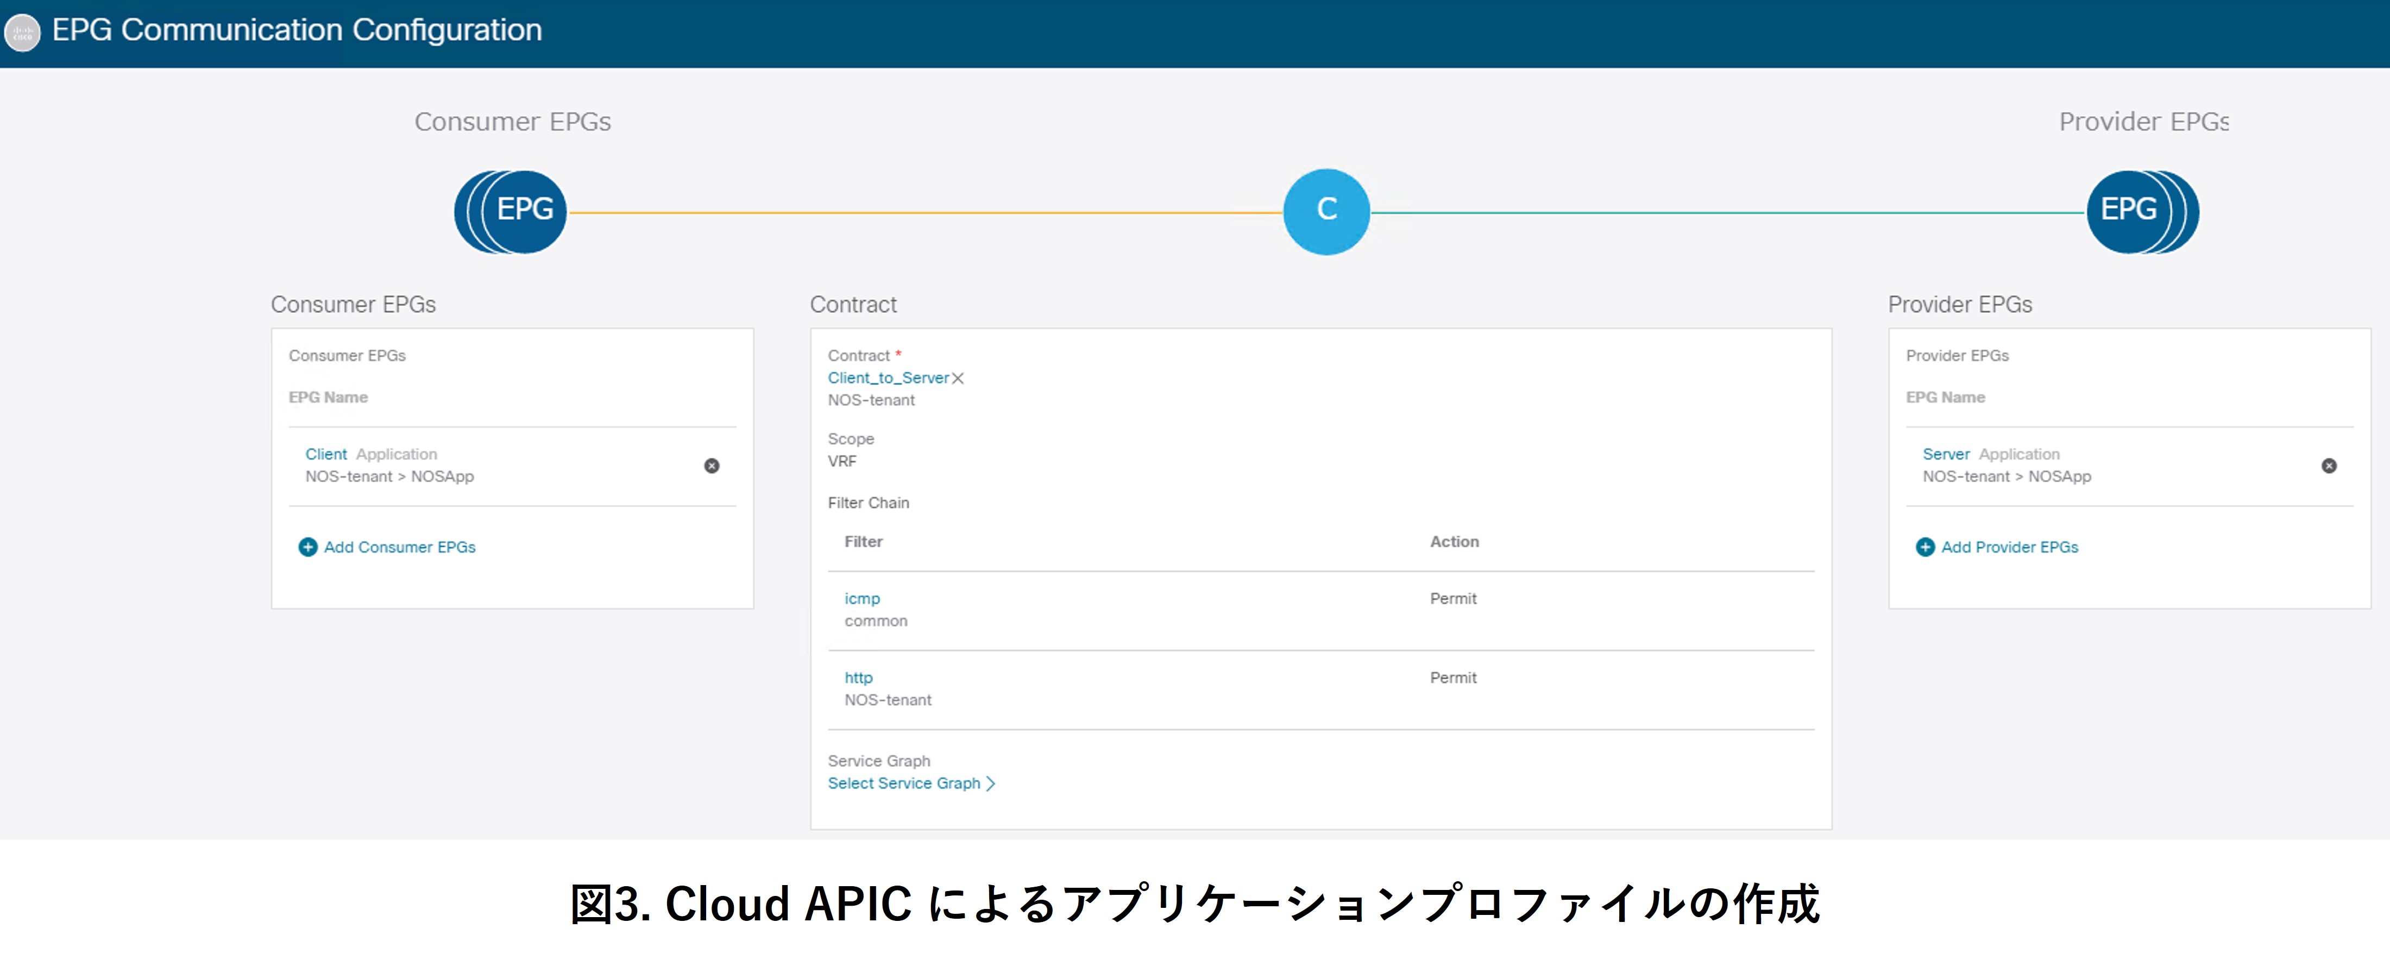The height and width of the screenshot is (960, 2390).
Task: Expand Select Service Graph chevron
Action: [991, 784]
